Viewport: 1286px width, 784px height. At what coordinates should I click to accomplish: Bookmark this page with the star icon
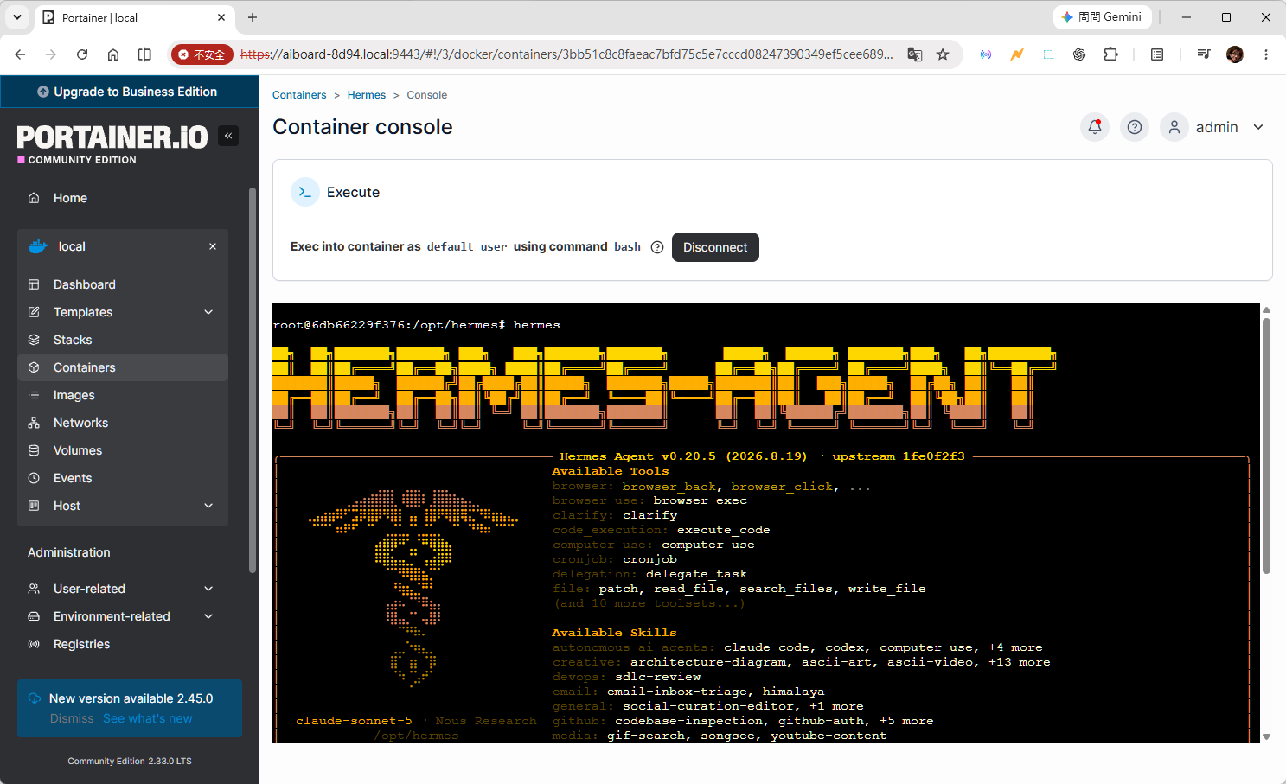tap(943, 54)
